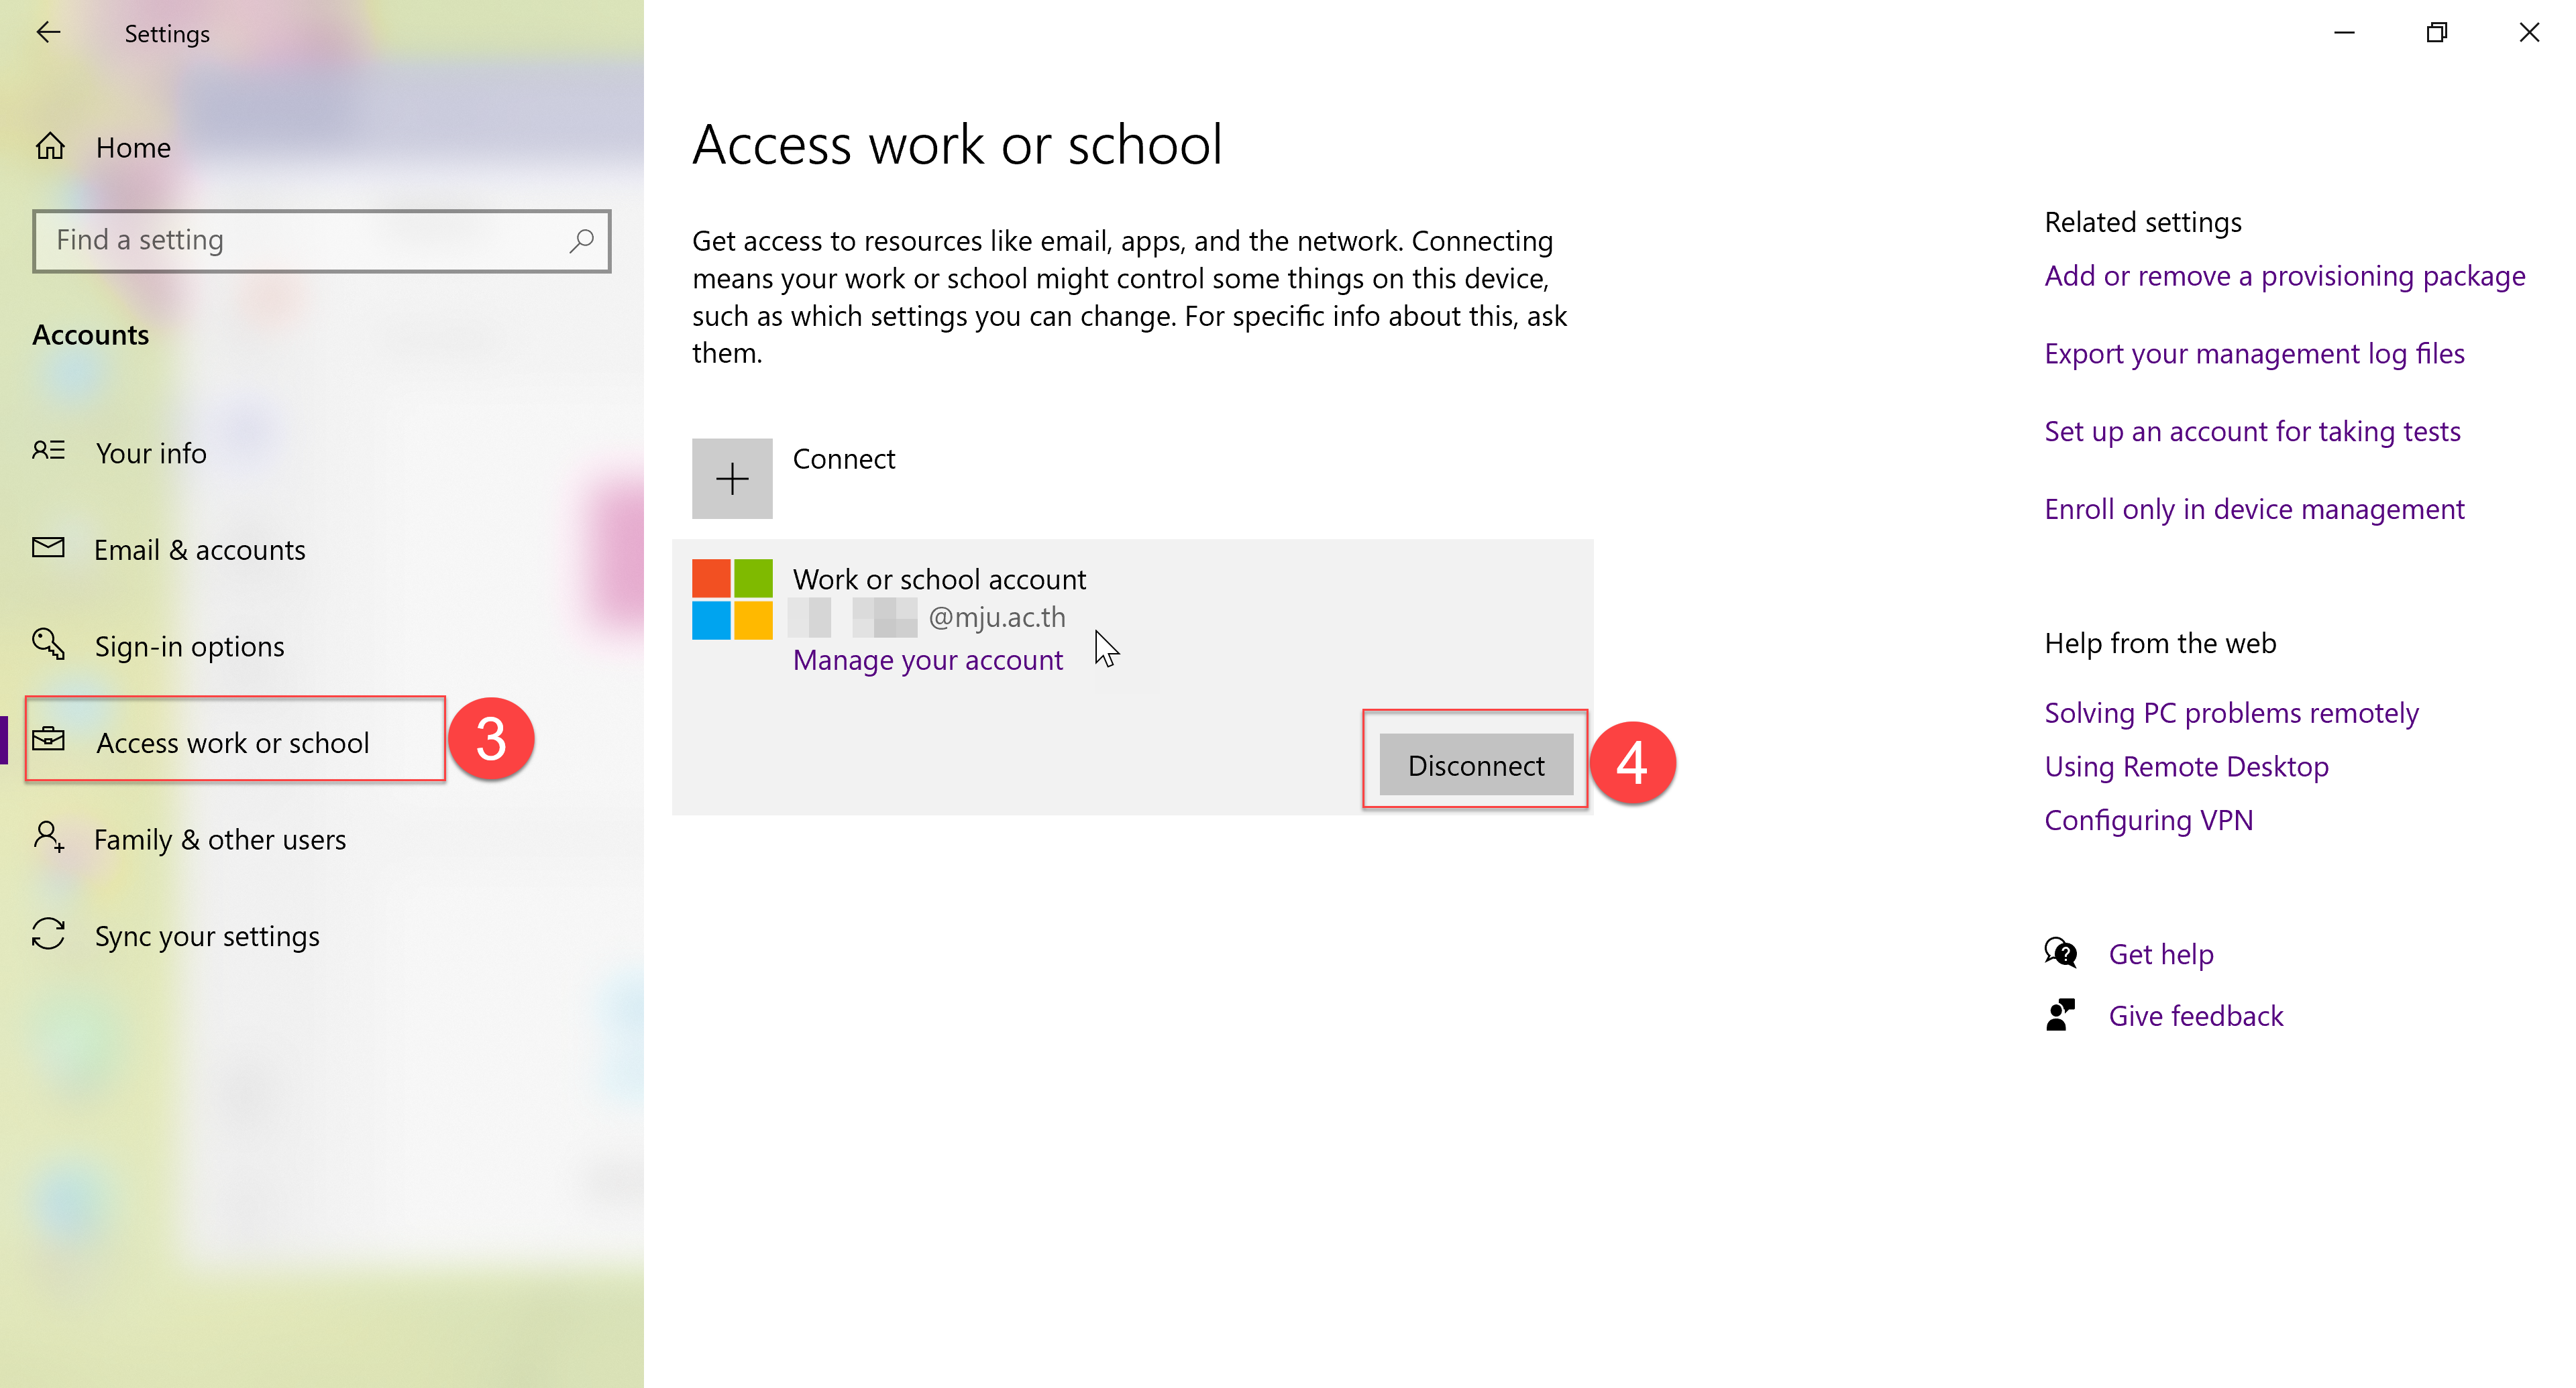The height and width of the screenshot is (1388, 2576).
Task: Click Export your management log files
Action: (x=2253, y=354)
